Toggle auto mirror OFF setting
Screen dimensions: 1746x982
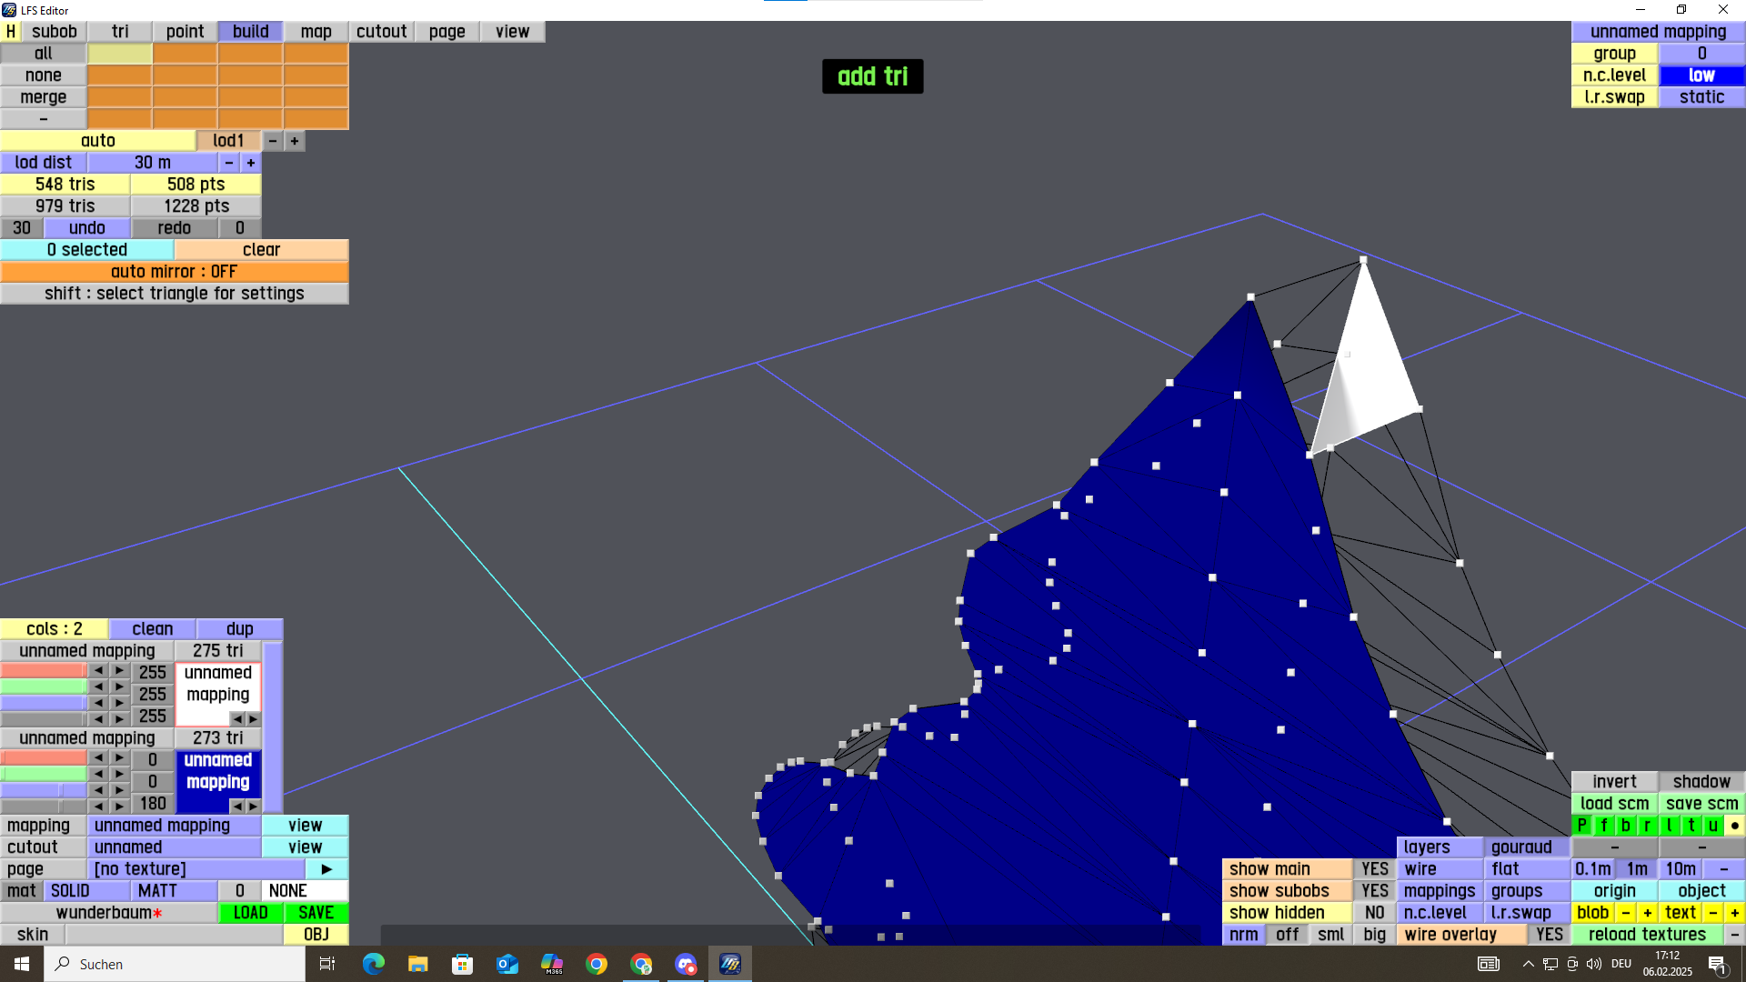tap(174, 271)
